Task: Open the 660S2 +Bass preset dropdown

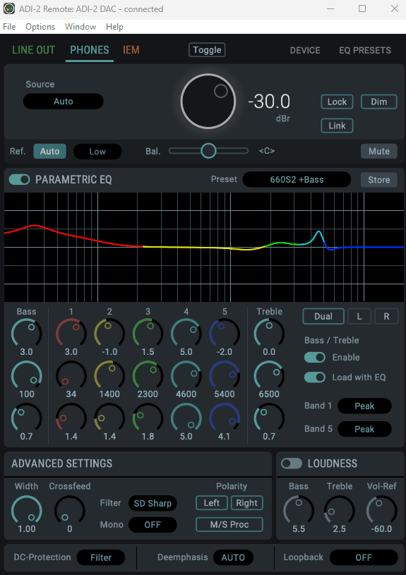Action: coord(297,180)
